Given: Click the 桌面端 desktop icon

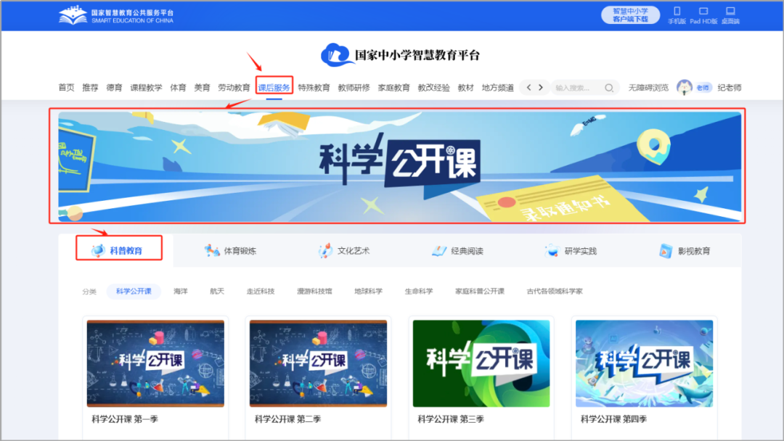Looking at the screenshot, I should click(x=730, y=12).
